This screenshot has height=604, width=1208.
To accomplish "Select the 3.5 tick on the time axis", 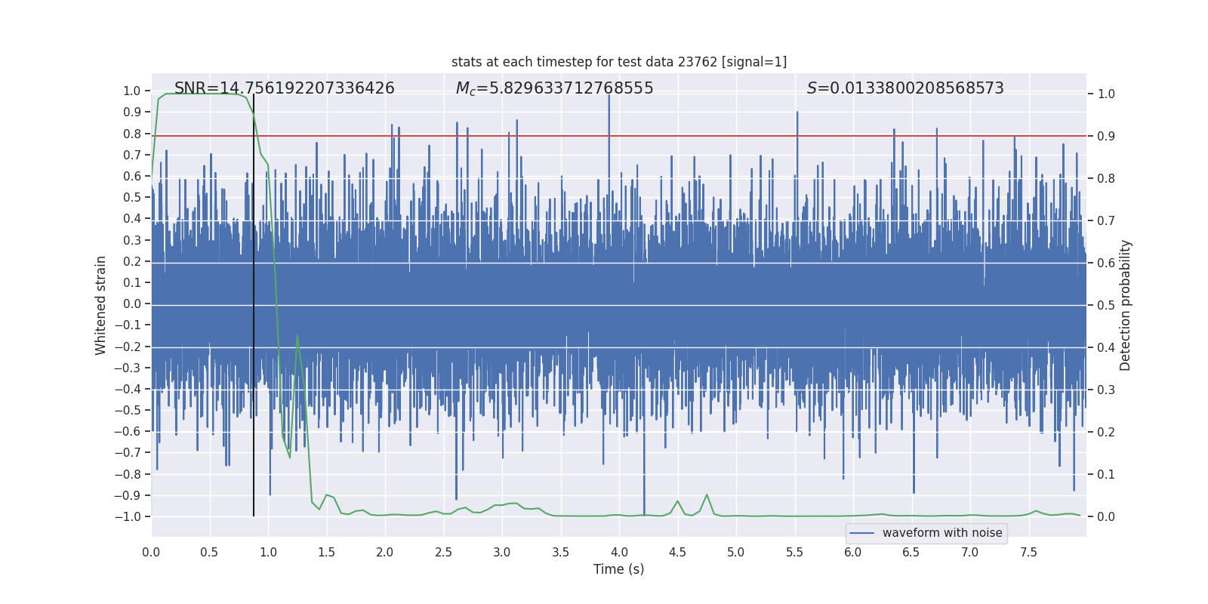I will (x=560, y=552).
